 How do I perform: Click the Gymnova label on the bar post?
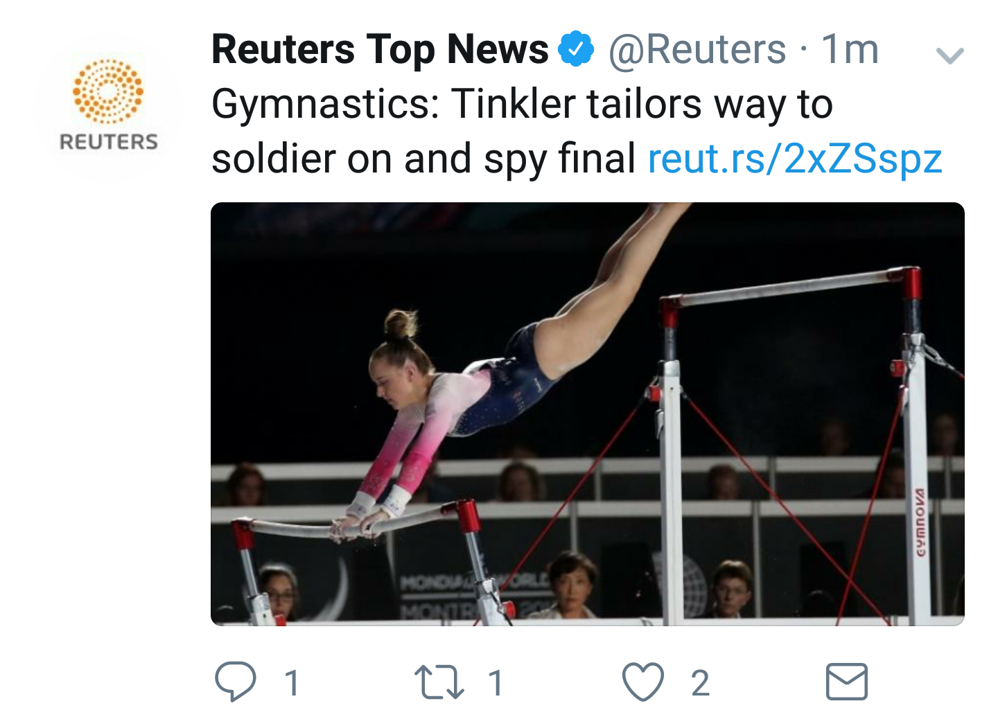click(x=920, y=523)
